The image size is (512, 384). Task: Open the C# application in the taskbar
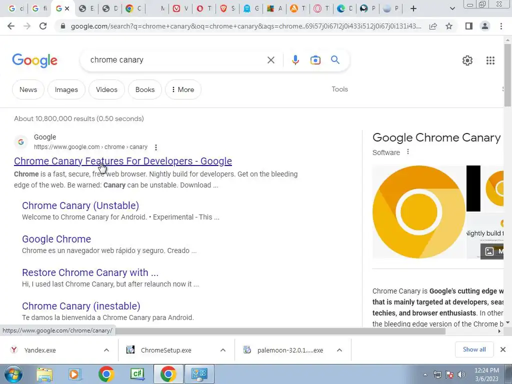(x=137, y=374)
